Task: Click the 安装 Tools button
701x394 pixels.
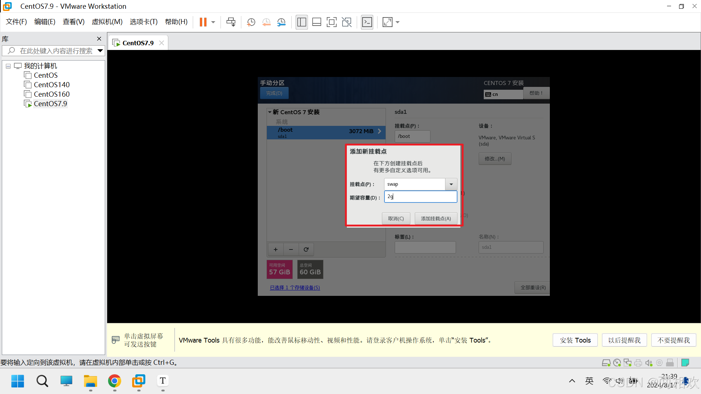Action: point(575,340)
